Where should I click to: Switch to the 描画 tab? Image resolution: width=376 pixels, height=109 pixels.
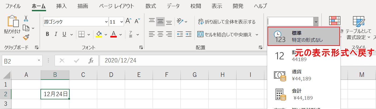[82, 6]
